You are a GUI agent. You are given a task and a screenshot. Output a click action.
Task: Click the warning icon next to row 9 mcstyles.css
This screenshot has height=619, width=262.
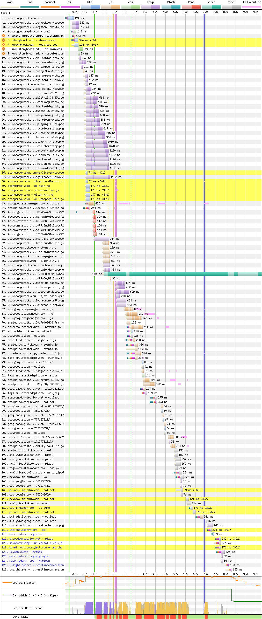4,53
